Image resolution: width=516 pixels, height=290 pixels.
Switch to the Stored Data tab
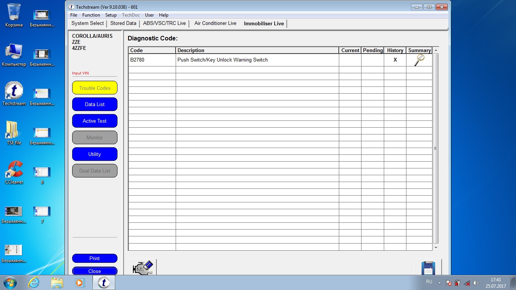click(x=123, y=23)
